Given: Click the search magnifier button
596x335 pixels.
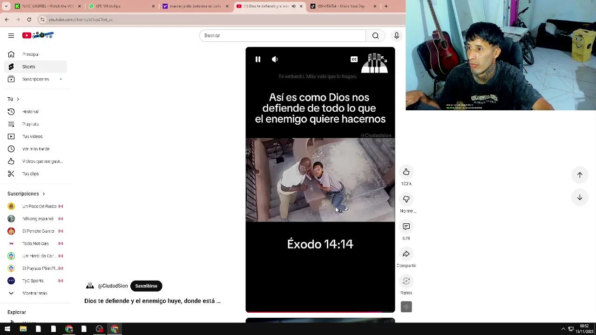Looking at the screenshot, I should pos(375,35).
